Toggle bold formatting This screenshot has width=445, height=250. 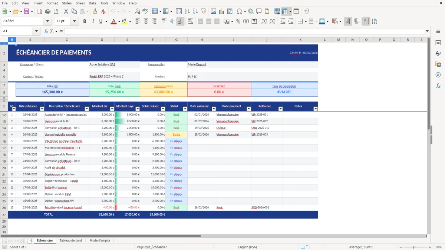pyautogui.click(x=85, y=21)
